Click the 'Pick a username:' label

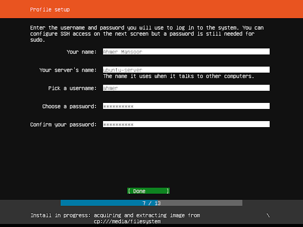[x=72, y=88]
